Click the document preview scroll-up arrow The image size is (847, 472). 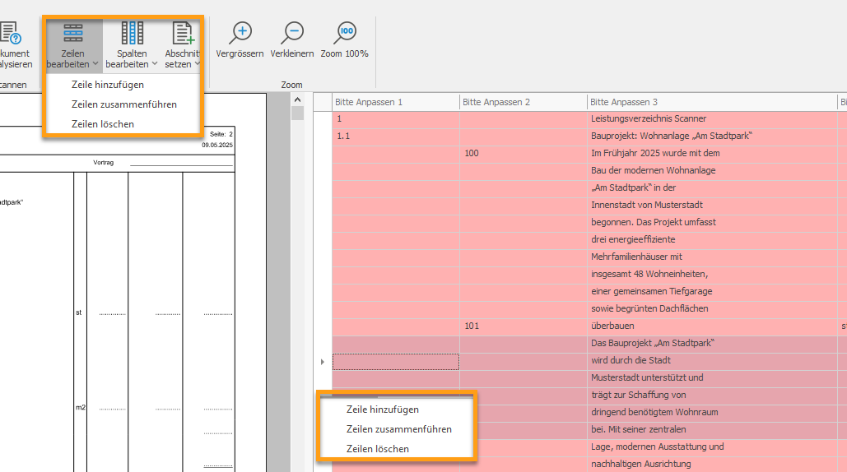297,99
